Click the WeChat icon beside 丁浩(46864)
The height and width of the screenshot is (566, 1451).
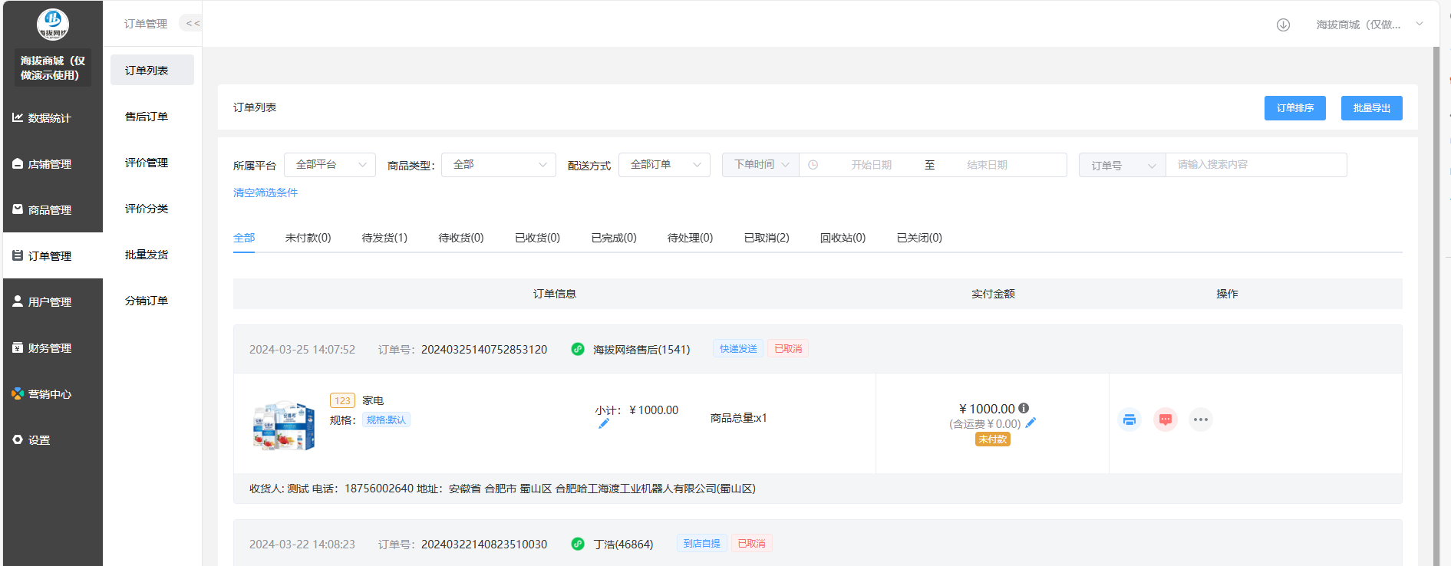coord(578,544)
